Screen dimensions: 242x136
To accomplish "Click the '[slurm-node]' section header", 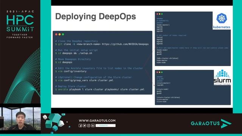I will 163,89.
